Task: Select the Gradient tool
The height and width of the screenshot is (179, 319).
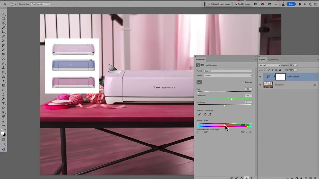Action: coord(3,86)
